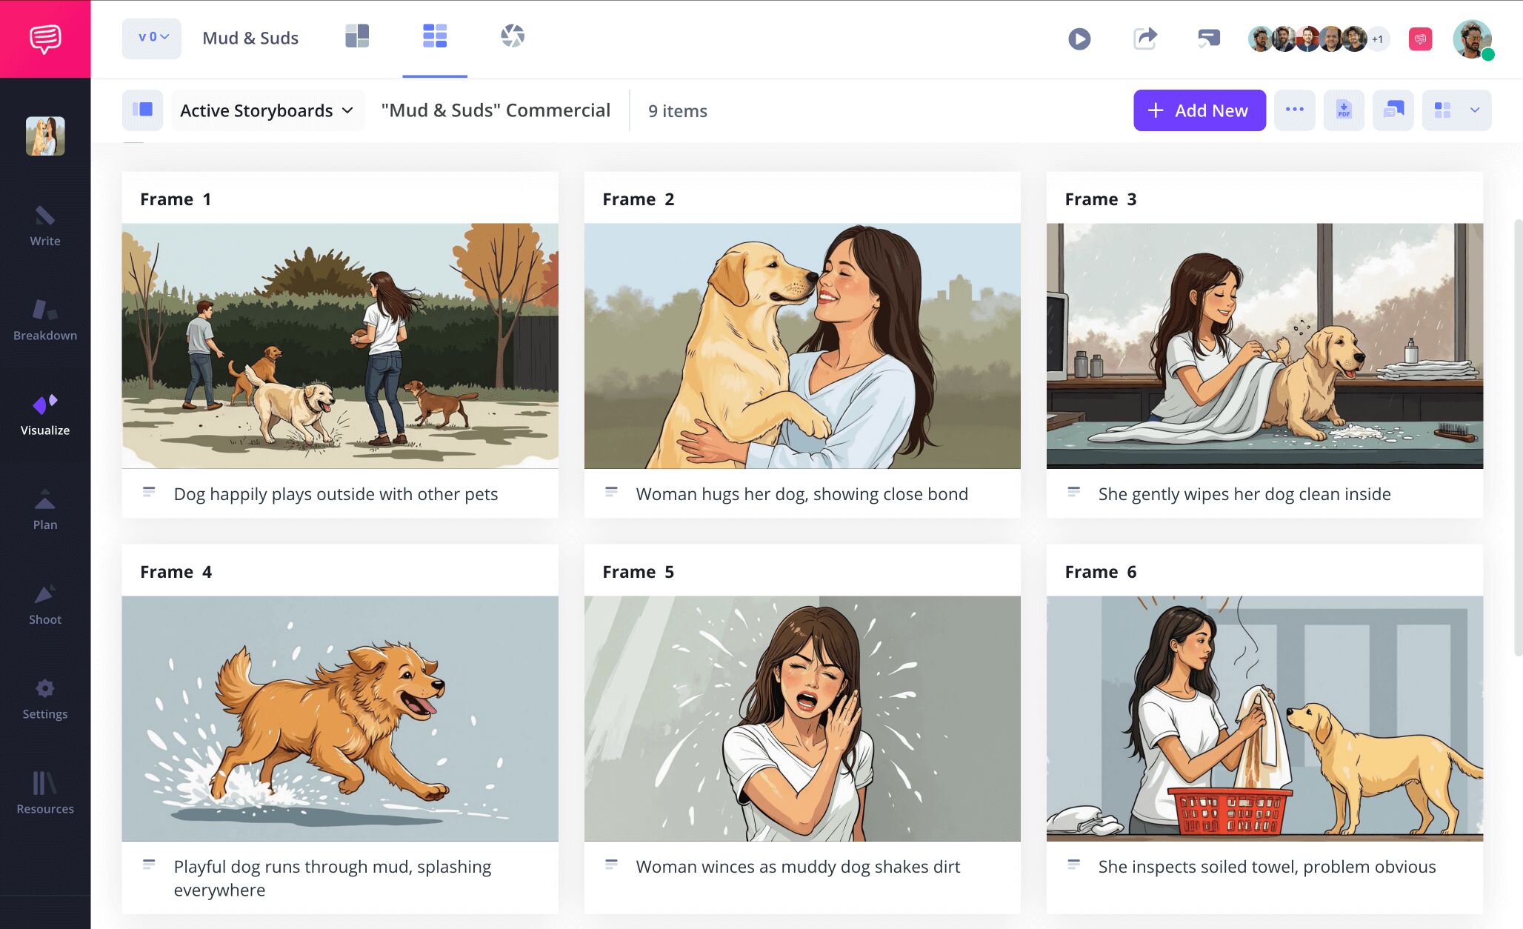Click the play slideshow icon

(x=1079, y=39)
